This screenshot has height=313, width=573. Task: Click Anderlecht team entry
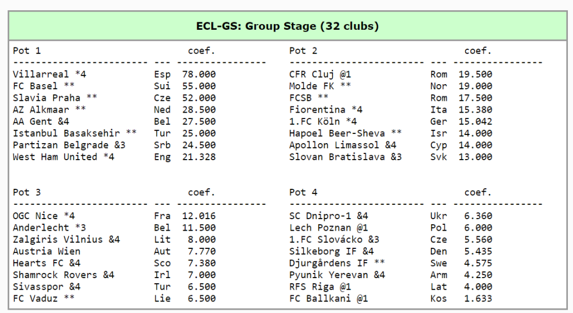click(x=41, y=228)
